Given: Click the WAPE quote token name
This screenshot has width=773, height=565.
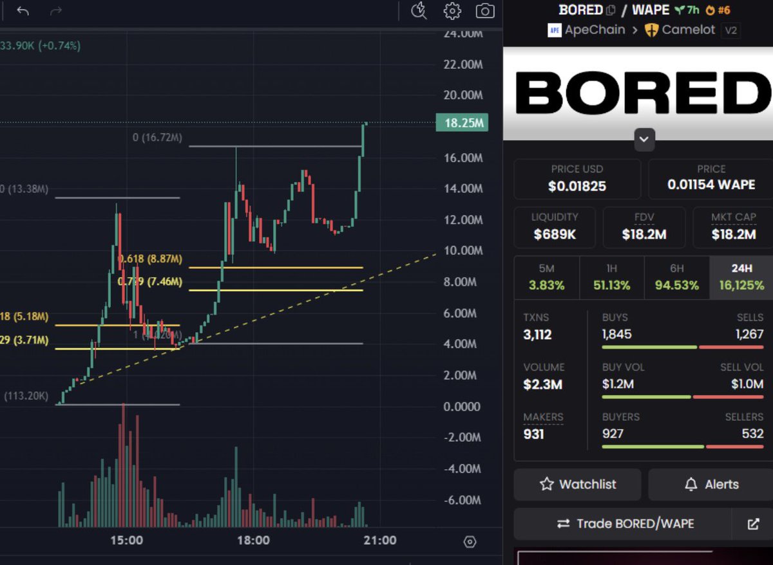Looking at the screenshot, I should (651, 10).
